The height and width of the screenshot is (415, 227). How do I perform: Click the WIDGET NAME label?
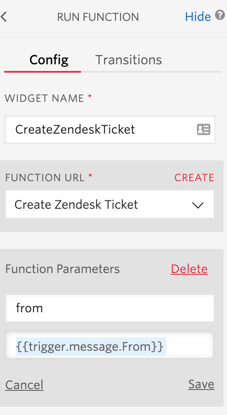tap(44, 99)
